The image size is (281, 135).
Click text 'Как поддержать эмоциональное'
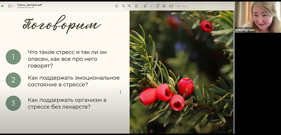(x=74, y=78)
